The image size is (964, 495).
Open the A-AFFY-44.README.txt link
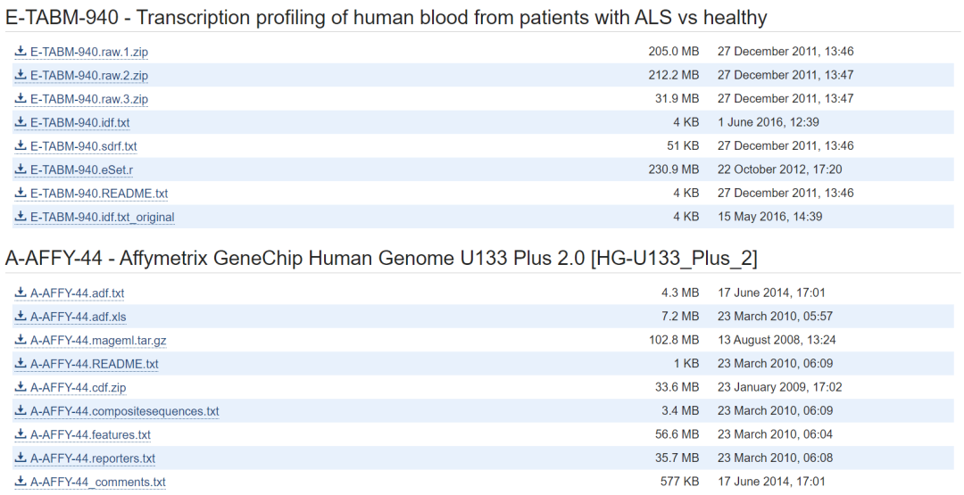[94, 364]
